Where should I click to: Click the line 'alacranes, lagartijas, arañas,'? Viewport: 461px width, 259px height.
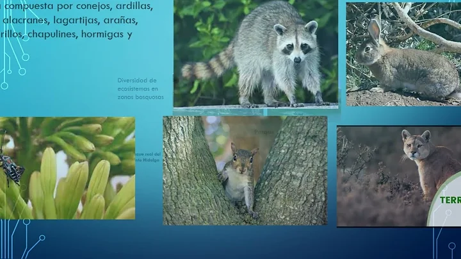click(70, 21)
